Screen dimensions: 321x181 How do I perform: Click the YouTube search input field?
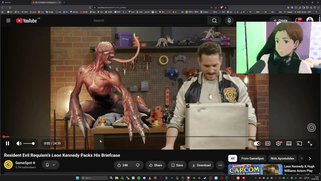148,21
